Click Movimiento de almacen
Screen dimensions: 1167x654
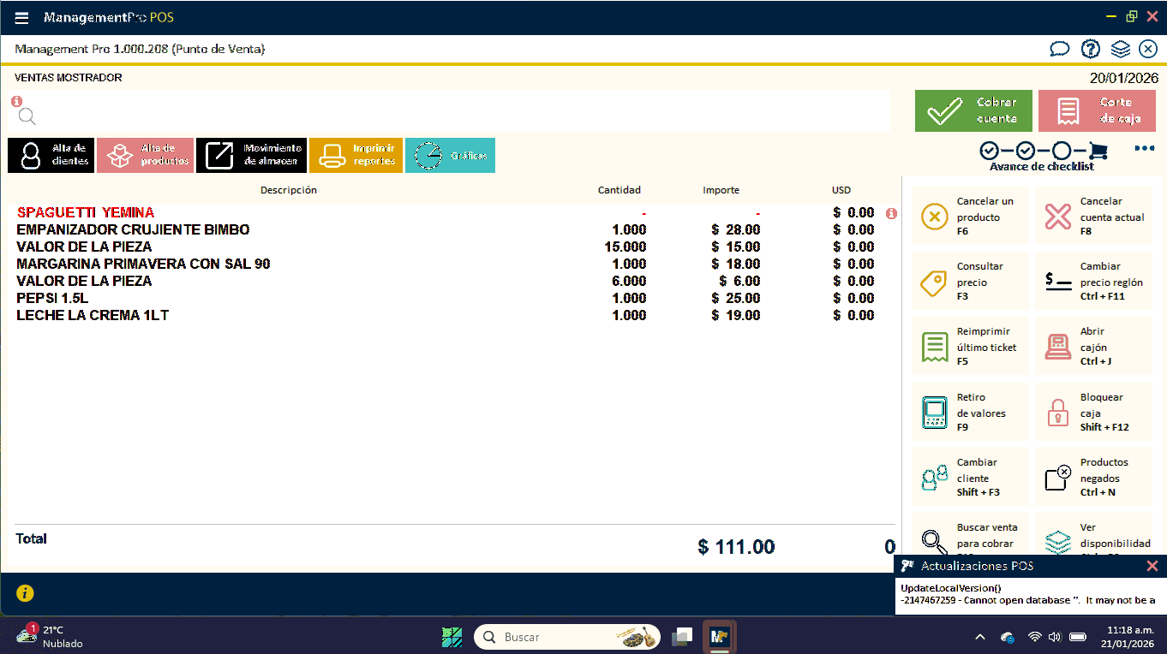tap(251, 155)
